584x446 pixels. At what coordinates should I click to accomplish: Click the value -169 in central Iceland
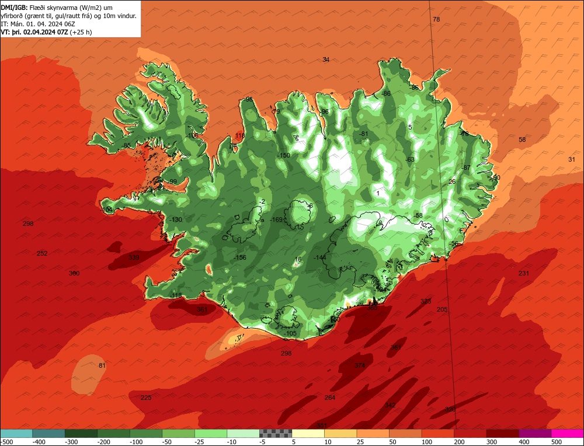pyautogui.click(x=276, y=219)
